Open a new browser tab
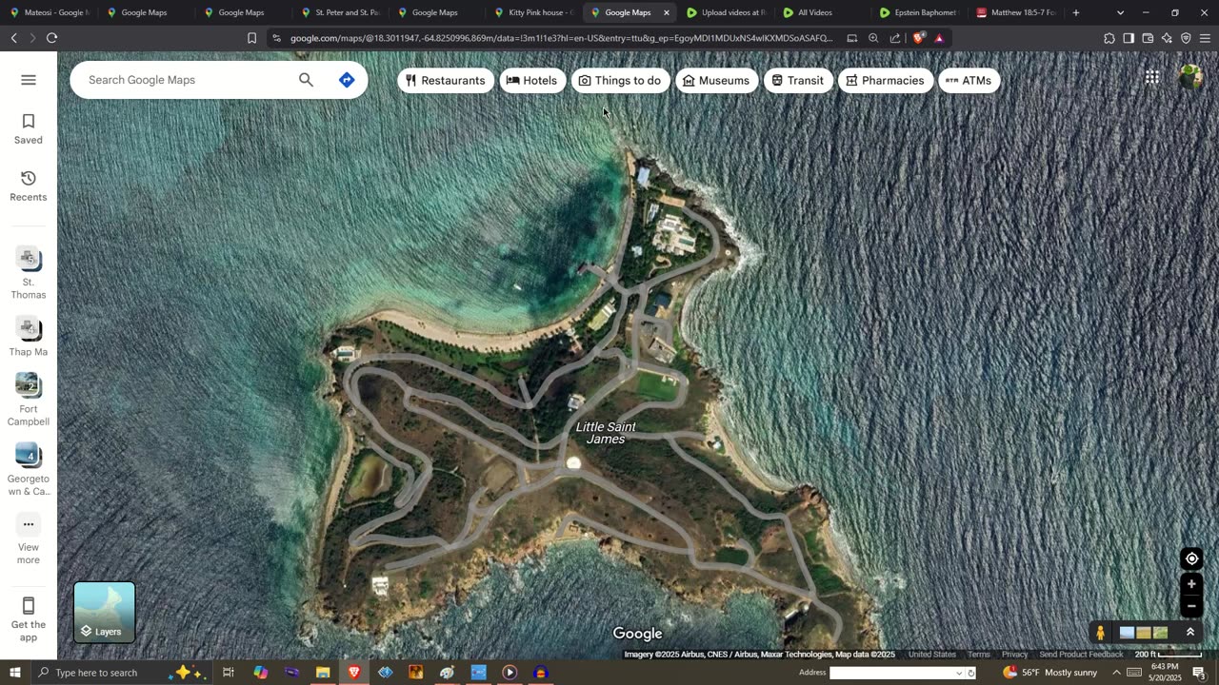1219x685 pixels. 1076,12
